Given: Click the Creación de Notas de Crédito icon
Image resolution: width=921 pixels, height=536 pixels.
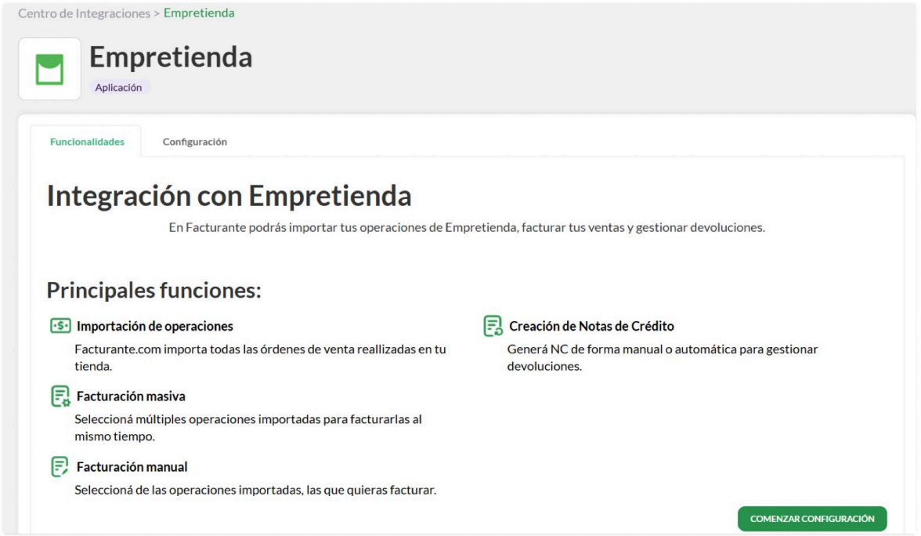Looking at the screenshot, I should pyautogui.click(x=493, y=326).
